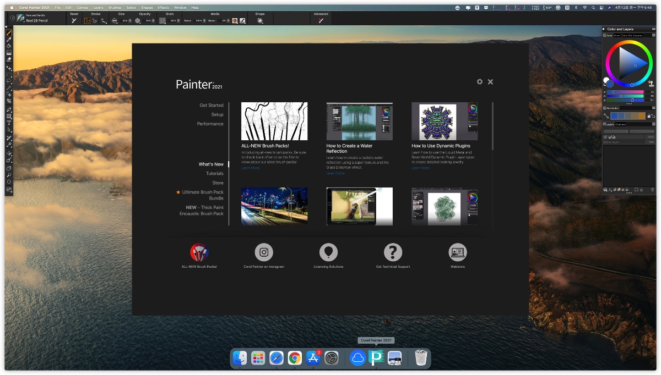Open Ultimate Brush Pack Bundle link

click(203, 195)
